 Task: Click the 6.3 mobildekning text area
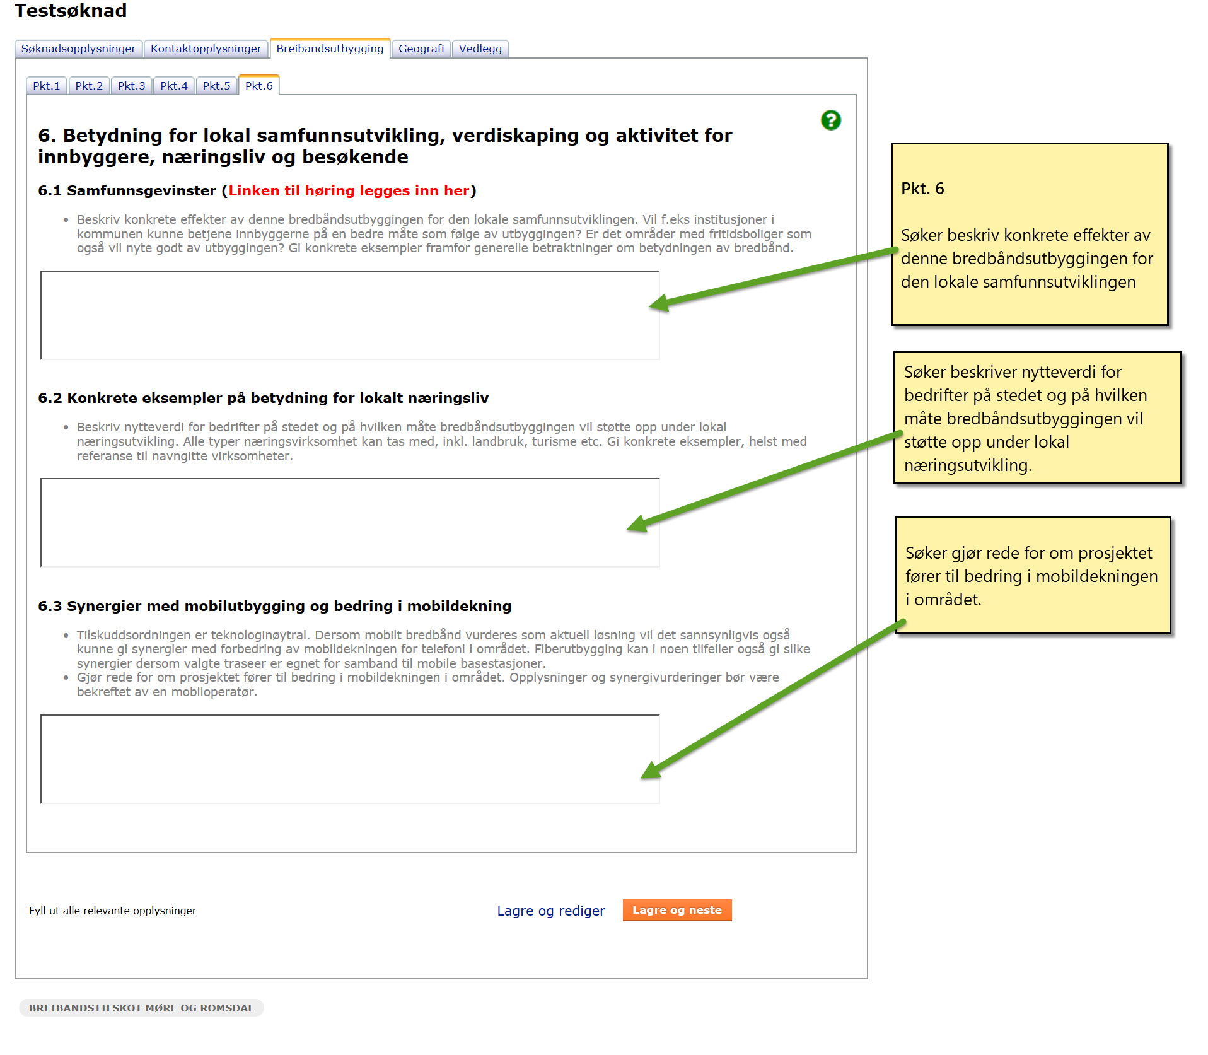(350, 759)
